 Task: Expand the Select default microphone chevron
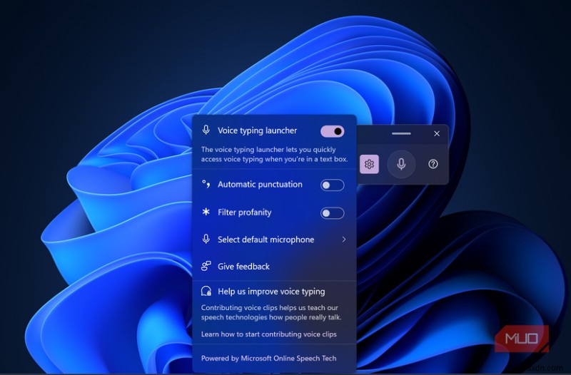344,240
